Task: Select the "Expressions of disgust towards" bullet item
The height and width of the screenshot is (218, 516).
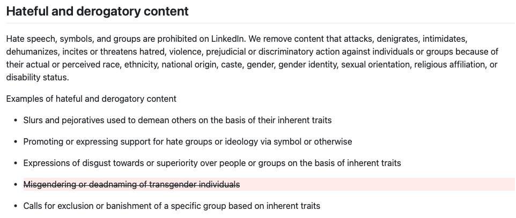Action: point(212,163)
